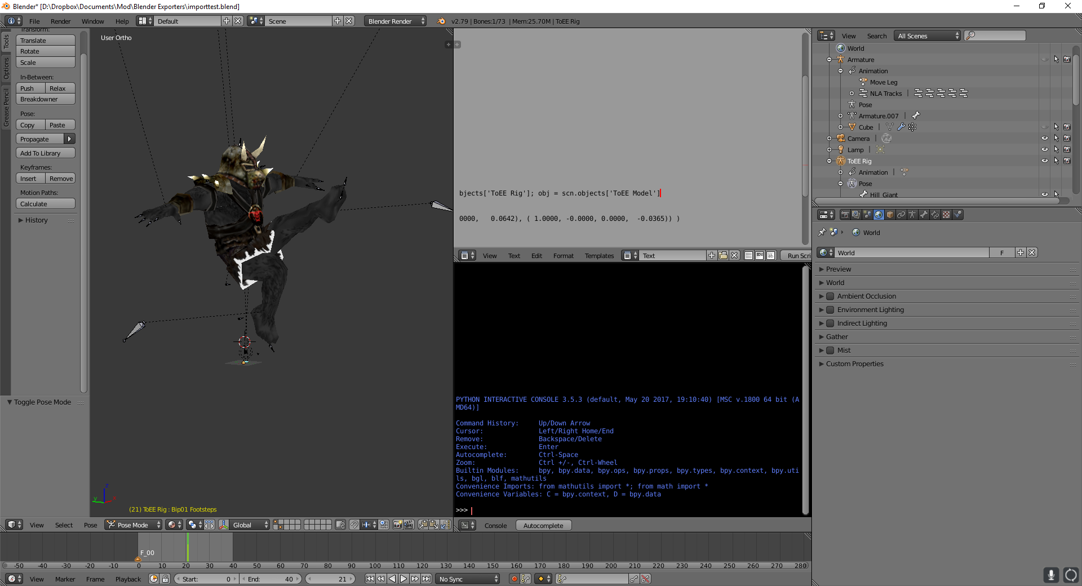Open the Render menu
1082x586 pixels.
pos(60,21)
